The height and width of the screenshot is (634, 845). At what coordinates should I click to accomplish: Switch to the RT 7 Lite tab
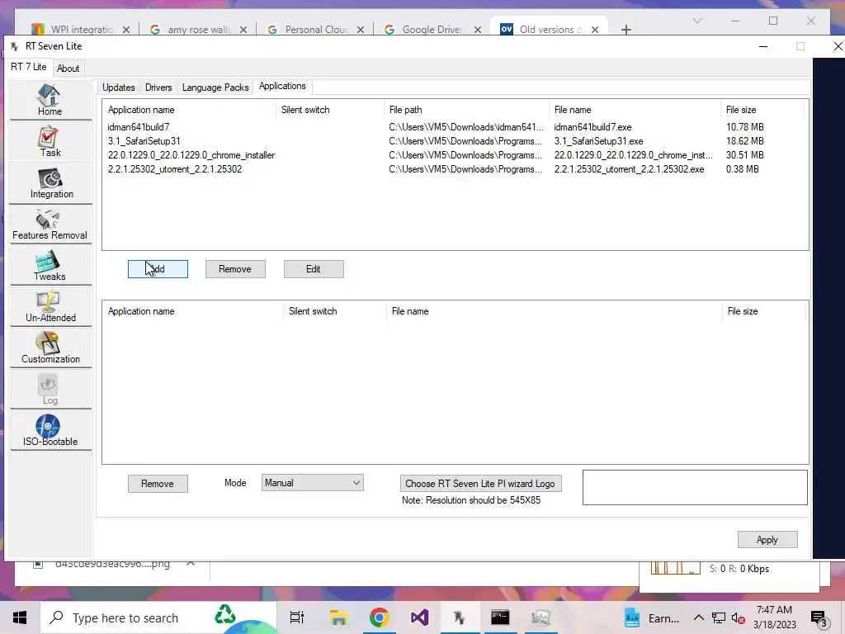click(29, 67)
